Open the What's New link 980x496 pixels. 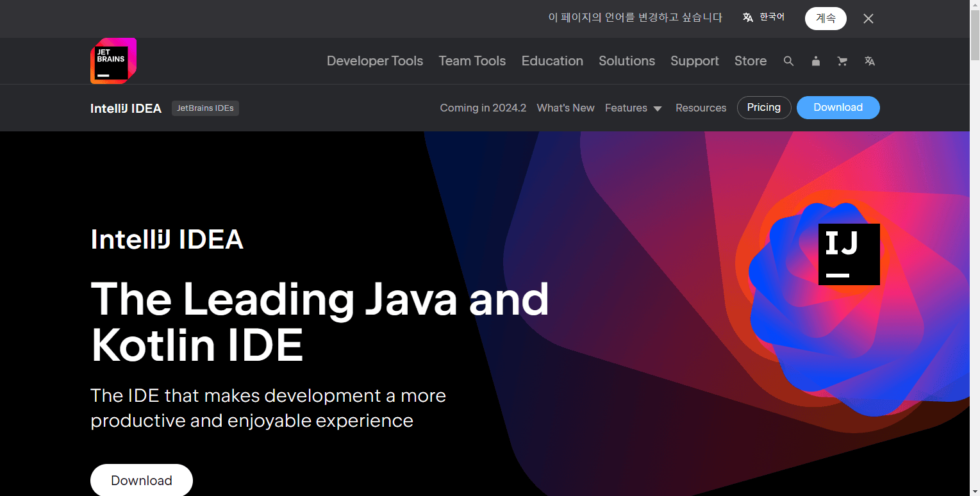pyautogui.click(x=566, y=108)
